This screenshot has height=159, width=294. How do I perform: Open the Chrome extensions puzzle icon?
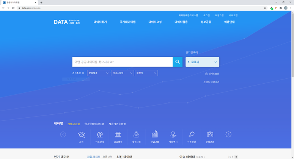(x=281, y=8)
